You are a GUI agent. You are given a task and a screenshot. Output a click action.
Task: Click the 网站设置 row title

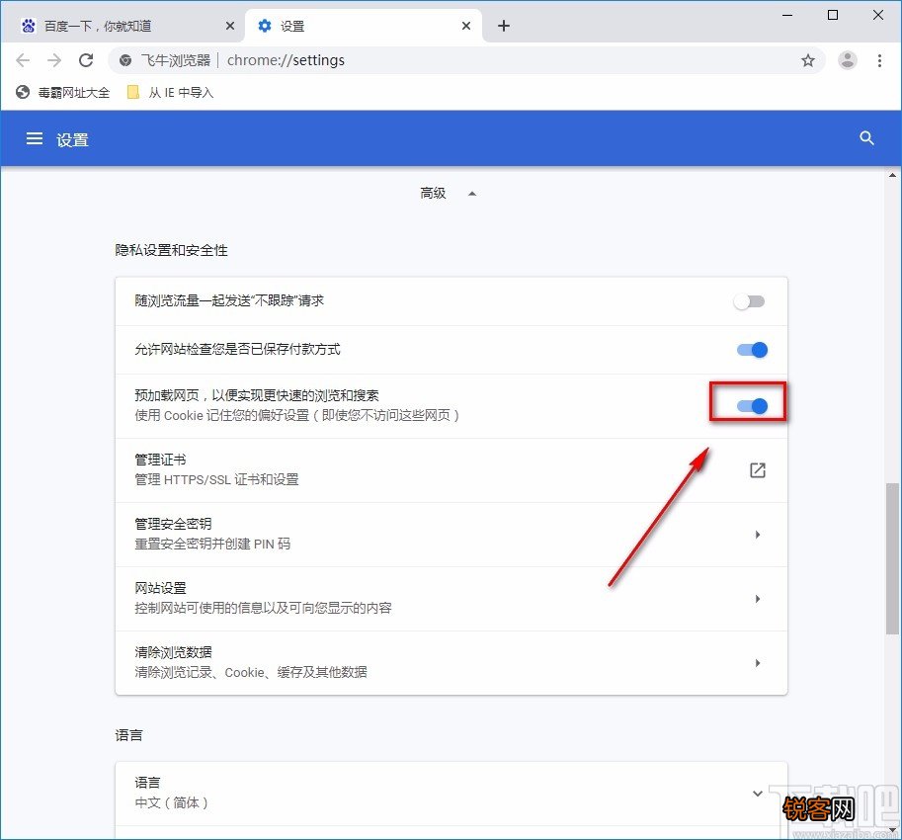160,588
